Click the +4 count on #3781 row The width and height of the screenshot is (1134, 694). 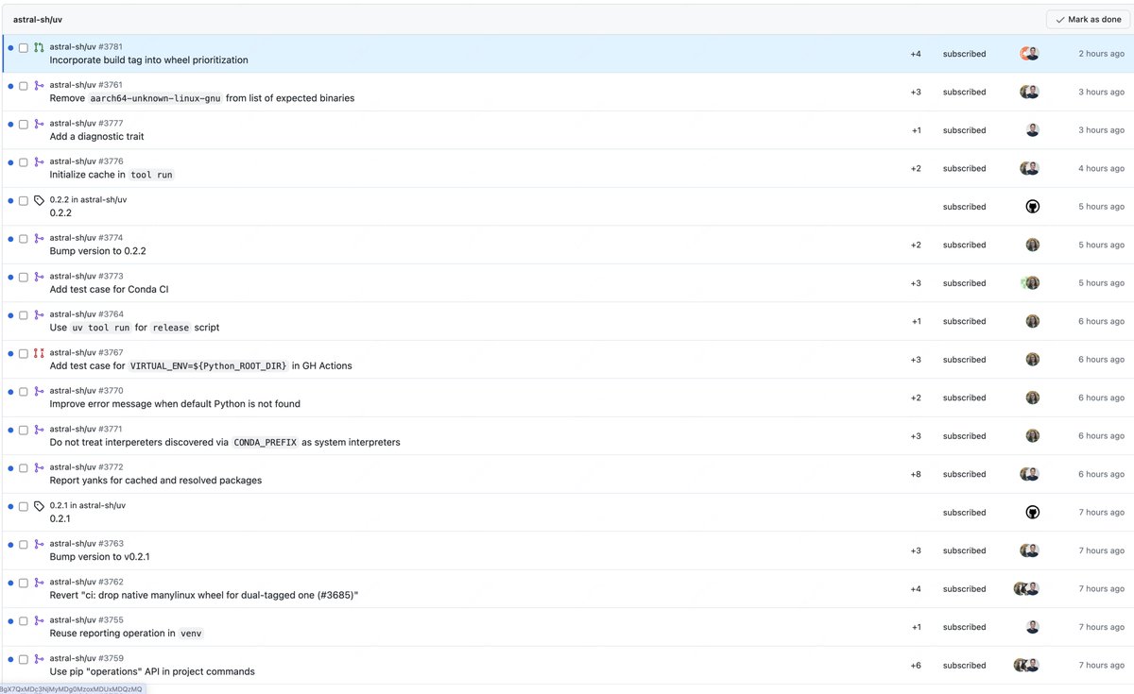[x=916, y=54]
